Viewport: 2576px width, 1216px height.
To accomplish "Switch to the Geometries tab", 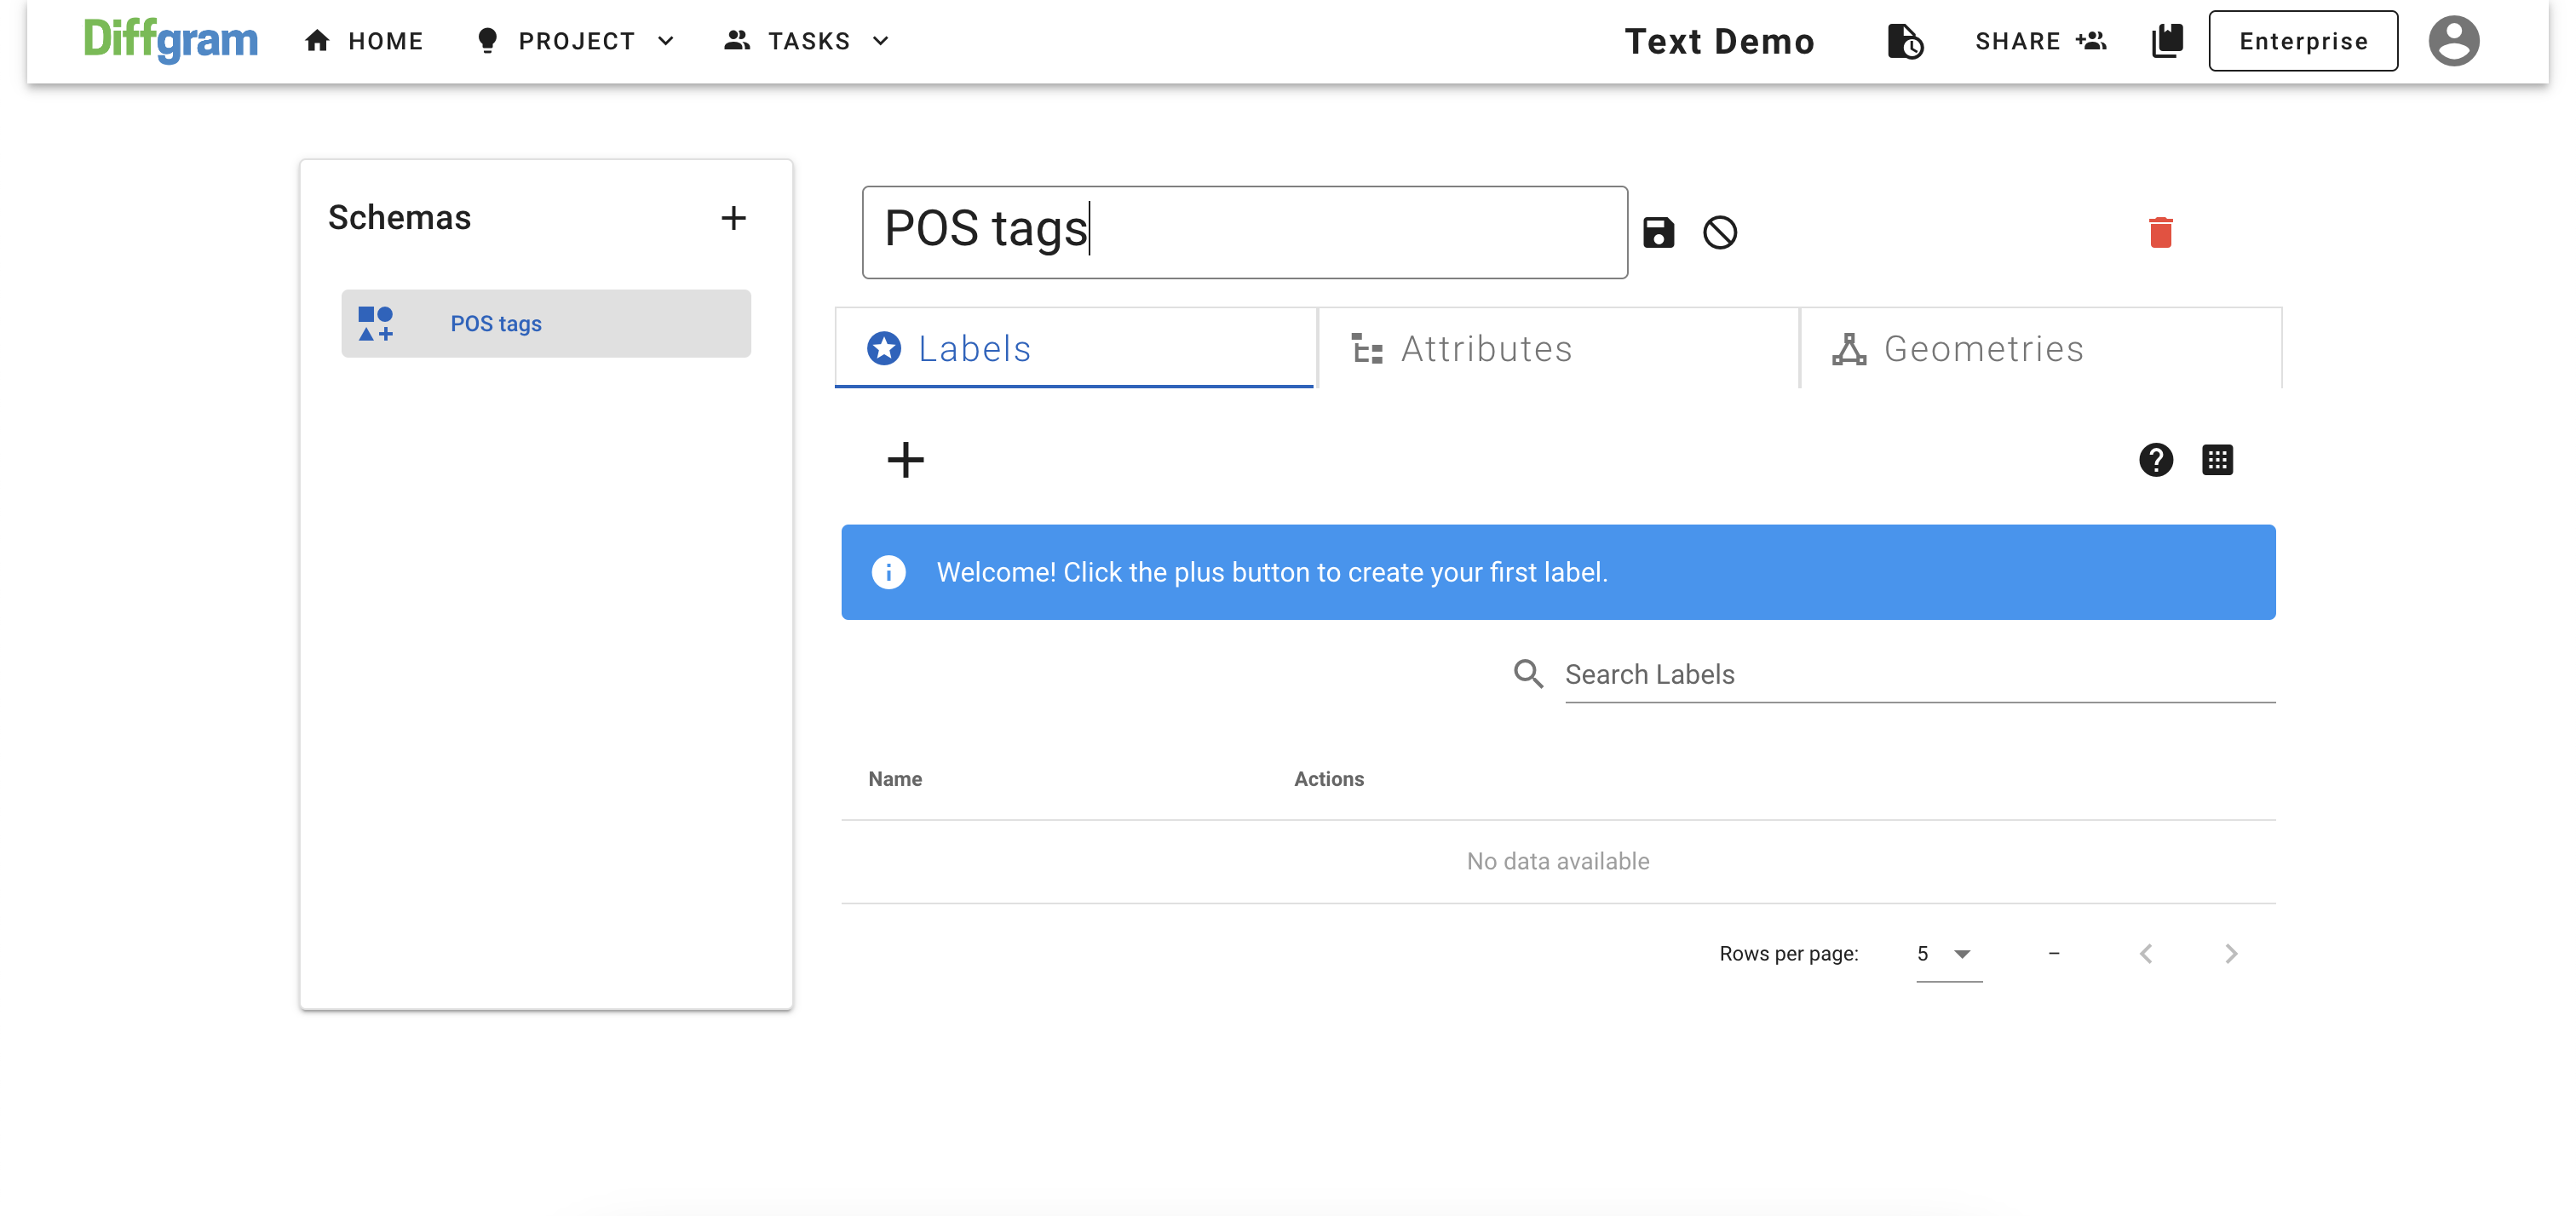I will point(2040,348).
